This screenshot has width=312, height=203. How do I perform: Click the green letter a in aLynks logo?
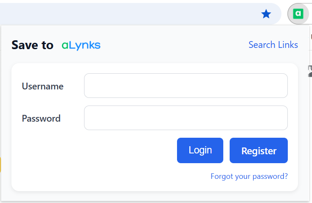pos(65,45)
